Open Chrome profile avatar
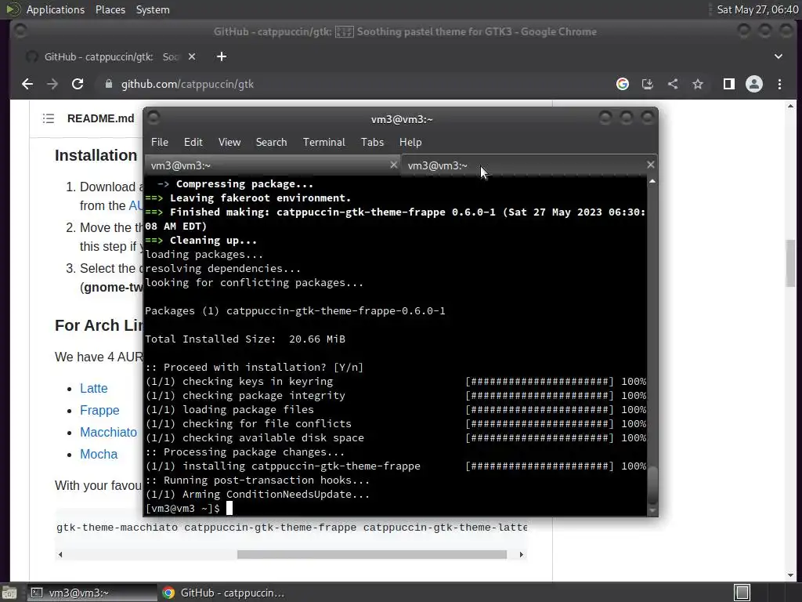This screenshot has height=602, width=802. (754, 84)
